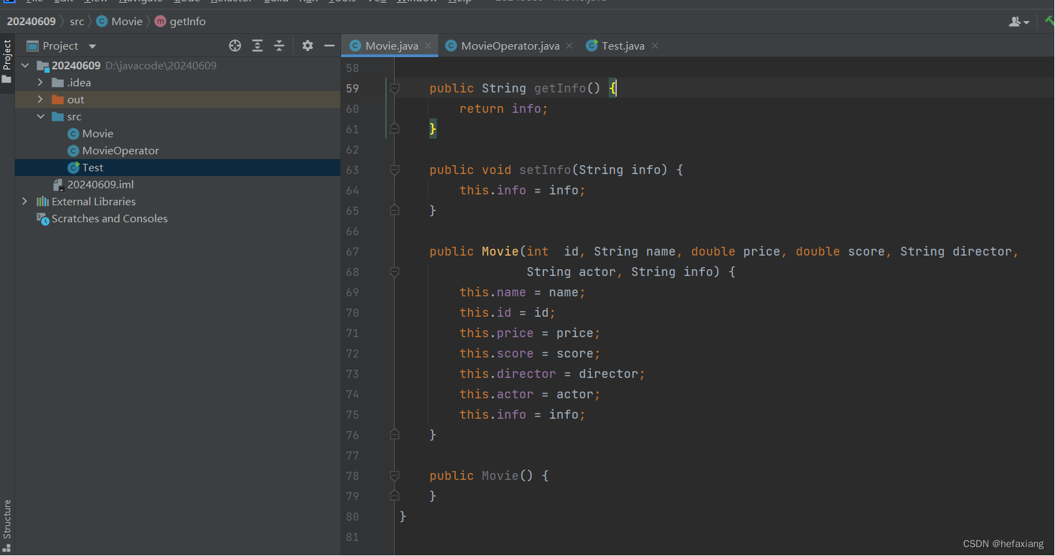
Task: Click 'this.director = director;' code line
Action: point(552,374)
